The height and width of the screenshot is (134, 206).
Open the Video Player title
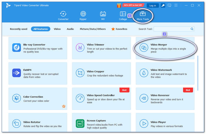pyautogui.click(x=158, y=122)
